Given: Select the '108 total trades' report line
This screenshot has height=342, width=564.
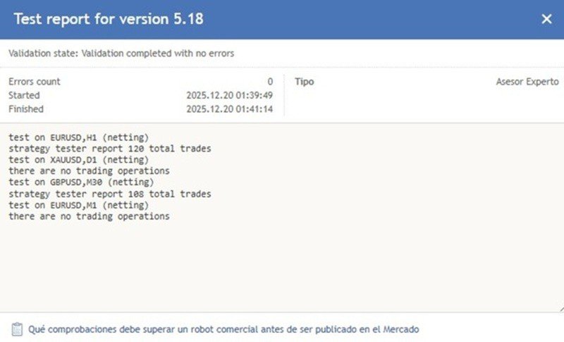Looking at the screenshot, I should pyautogui.click(x=110, y=194).
